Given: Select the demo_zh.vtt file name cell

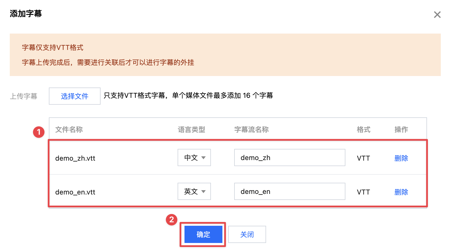Looking at the screenshot, I should click(75, 158).
